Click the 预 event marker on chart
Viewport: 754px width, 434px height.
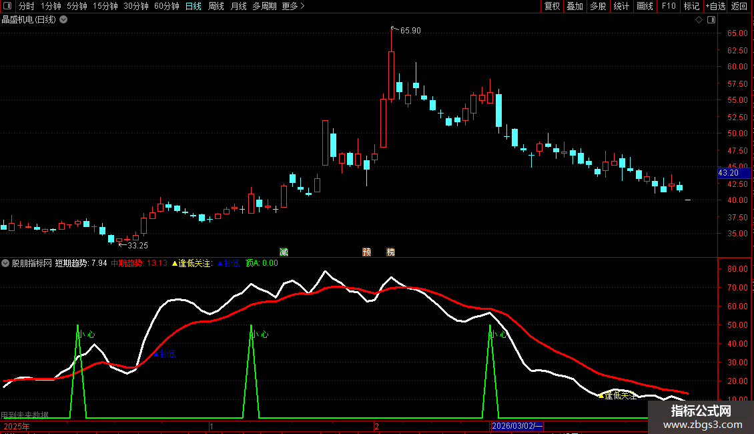(366, 252)
